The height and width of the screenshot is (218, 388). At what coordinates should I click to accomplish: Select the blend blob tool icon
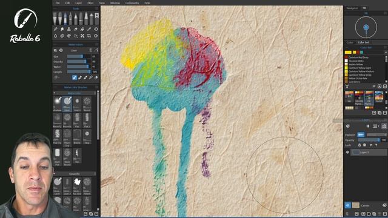62,29
